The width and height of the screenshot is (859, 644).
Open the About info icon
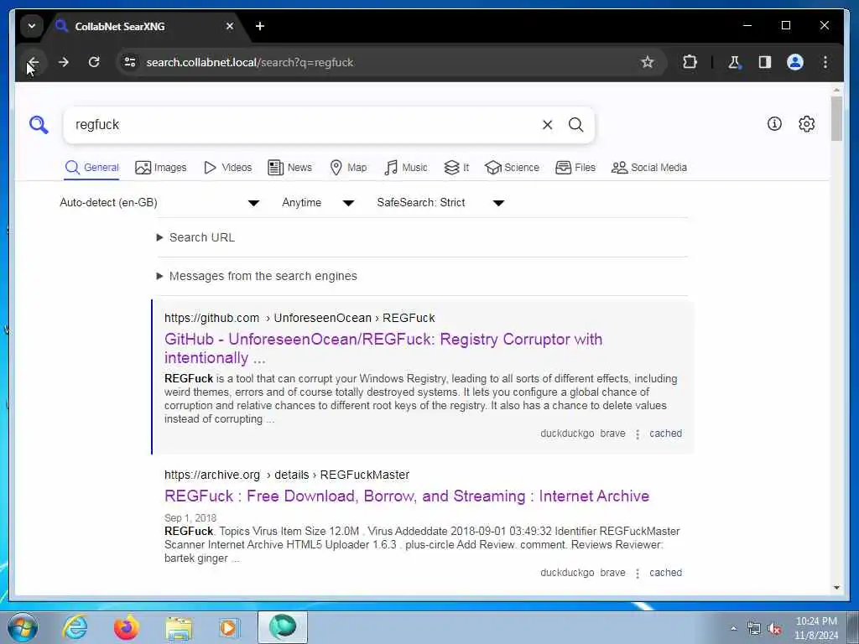pos(774,124)
